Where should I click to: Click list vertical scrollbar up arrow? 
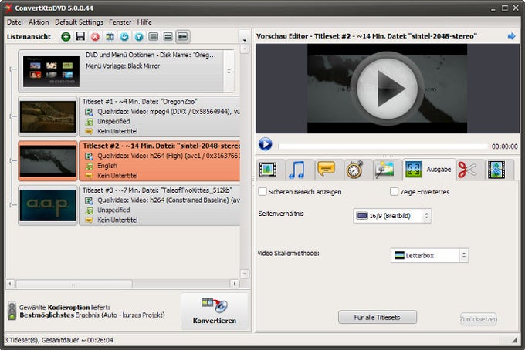pyautogui.click(x=245, y=49)
